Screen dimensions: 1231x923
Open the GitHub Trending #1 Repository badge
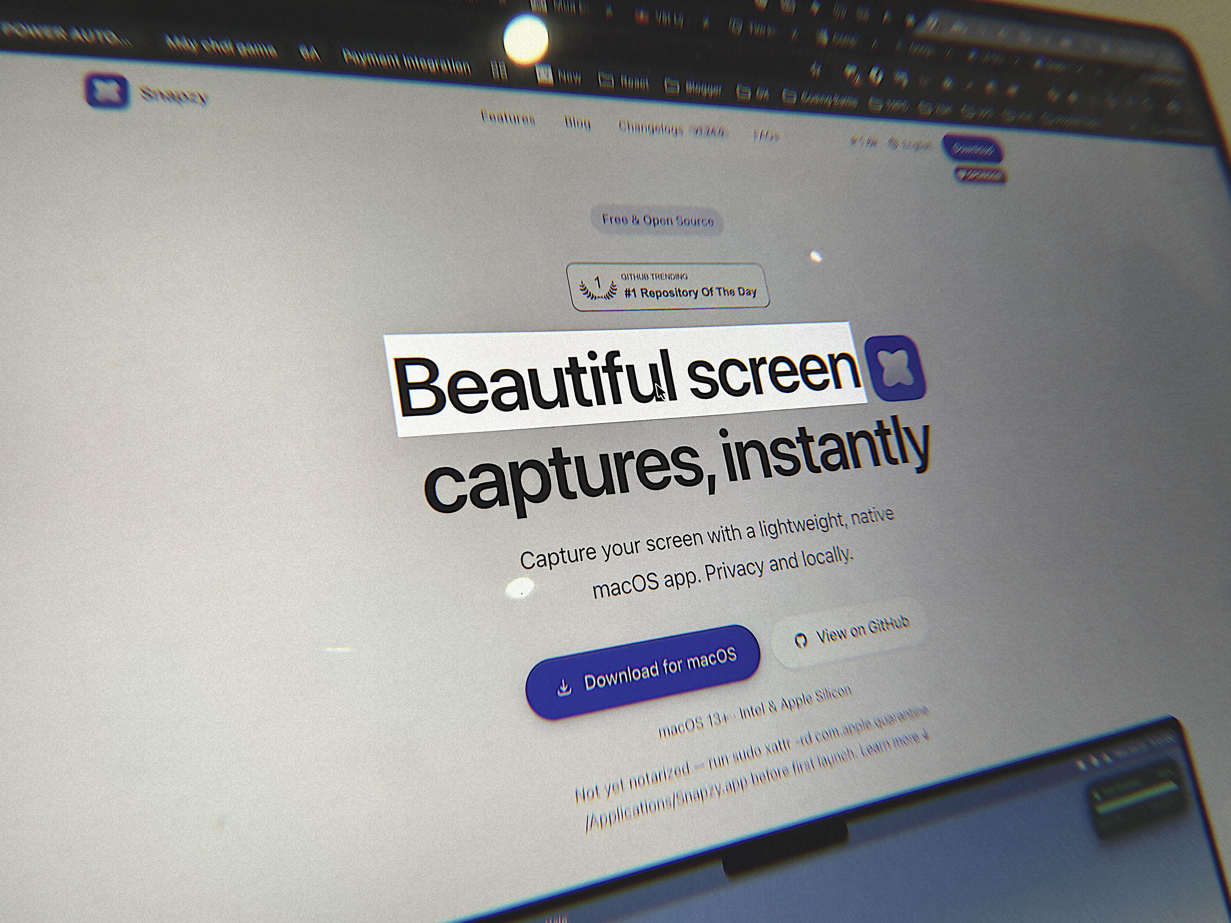(668, 287)
